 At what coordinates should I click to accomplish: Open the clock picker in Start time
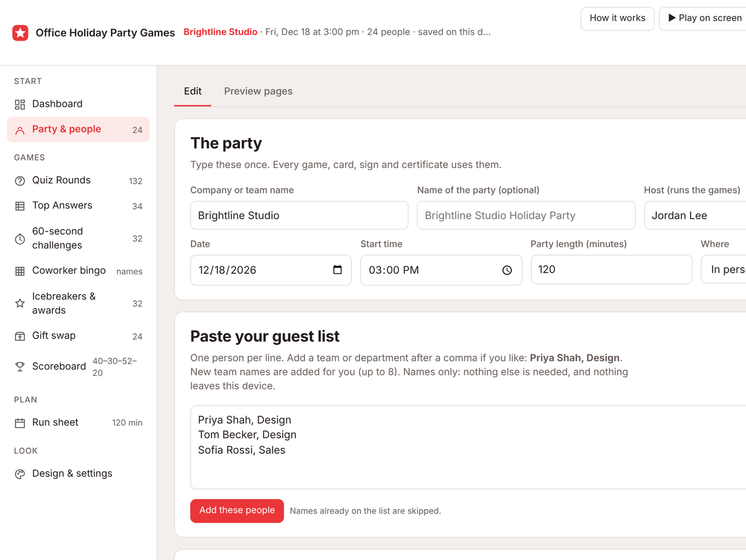tap(507, 270)
